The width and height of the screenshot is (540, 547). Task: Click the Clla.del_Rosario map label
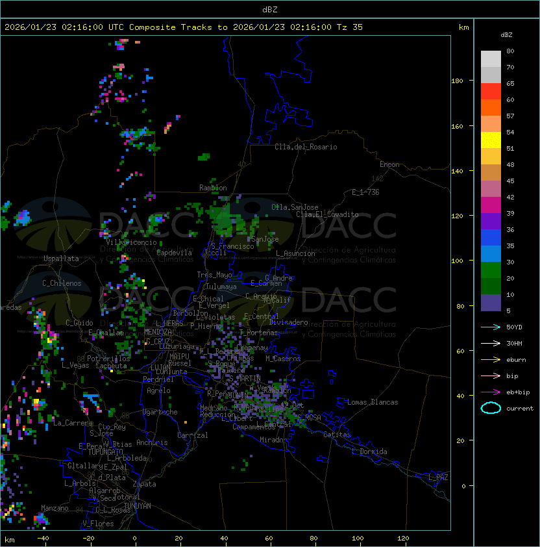(x=306, y=147)
